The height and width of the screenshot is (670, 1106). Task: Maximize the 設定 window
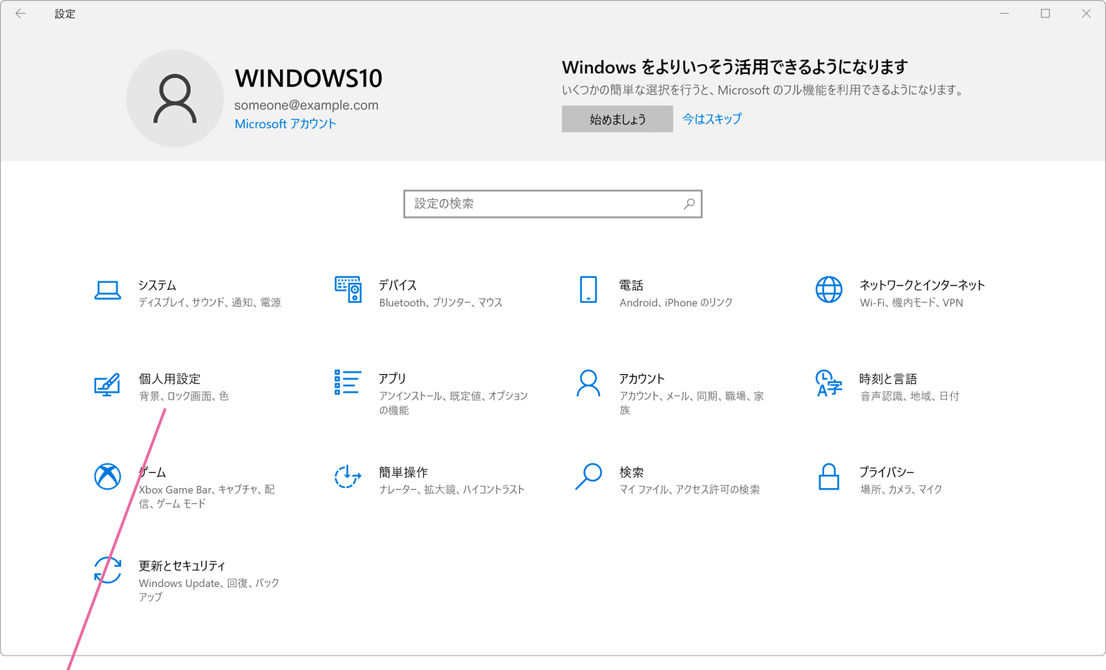tap(1045, 13)
